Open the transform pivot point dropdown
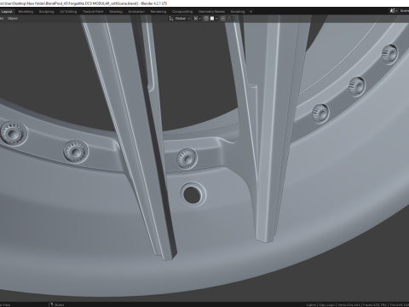409x307 pixels. click(197, 19)
